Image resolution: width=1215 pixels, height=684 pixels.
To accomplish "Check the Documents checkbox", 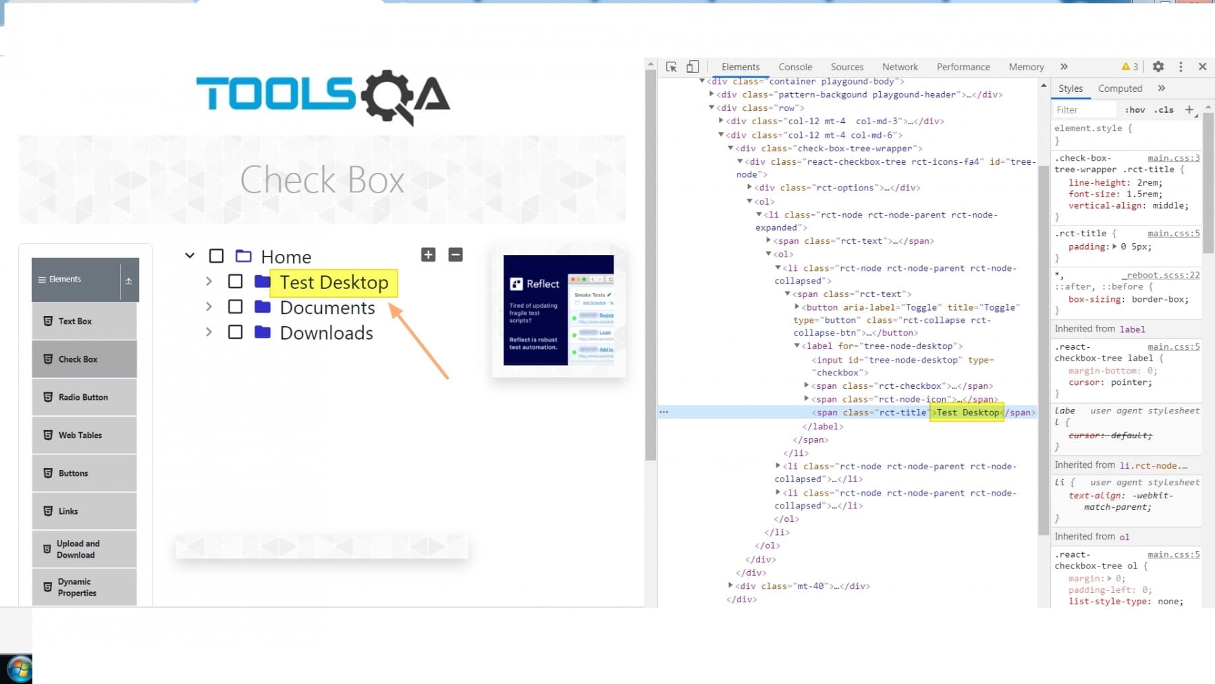I will [235, 307].
